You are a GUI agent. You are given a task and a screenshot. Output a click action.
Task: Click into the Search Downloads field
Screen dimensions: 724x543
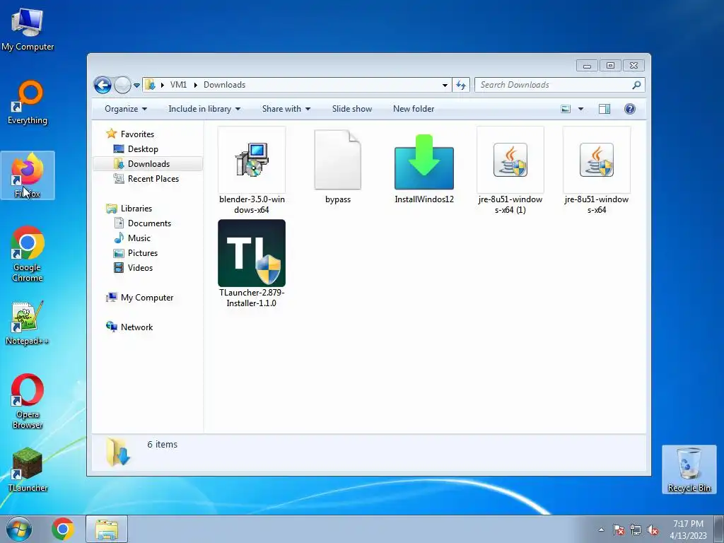[x=560, y=85]
